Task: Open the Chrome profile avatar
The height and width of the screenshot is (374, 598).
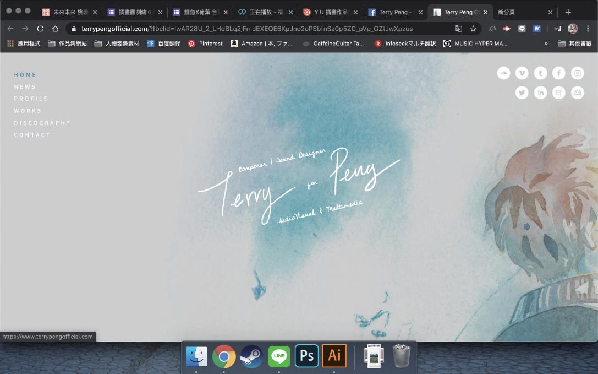Action: (573, 29)
